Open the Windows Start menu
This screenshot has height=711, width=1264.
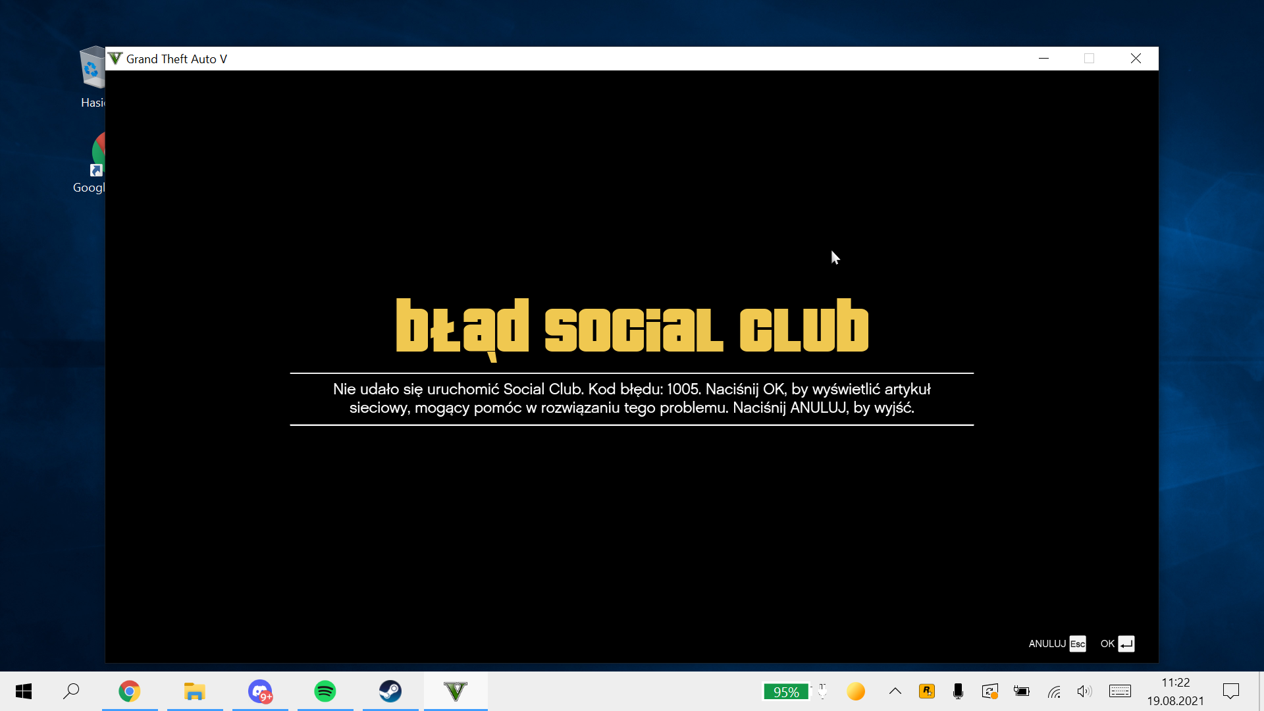[24, 691]
